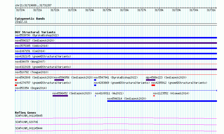
Task: Open nsv6546314 (Sedlazeck2020) variant label
Action: pos(127,99)
